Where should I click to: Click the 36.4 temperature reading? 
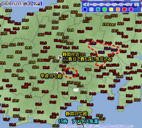tap(108, 48)
